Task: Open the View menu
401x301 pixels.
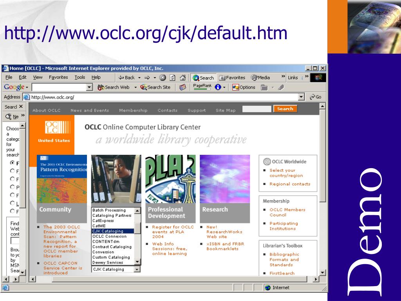Action: click(x=38, y=77)
